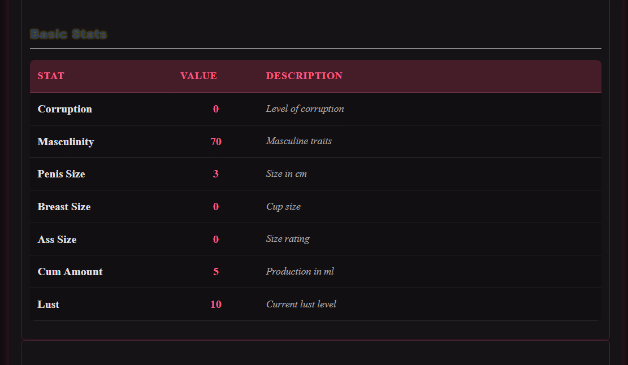Click the 'Cup size' description text
Viewport: 628px width, 365px height.
point(283,207)
